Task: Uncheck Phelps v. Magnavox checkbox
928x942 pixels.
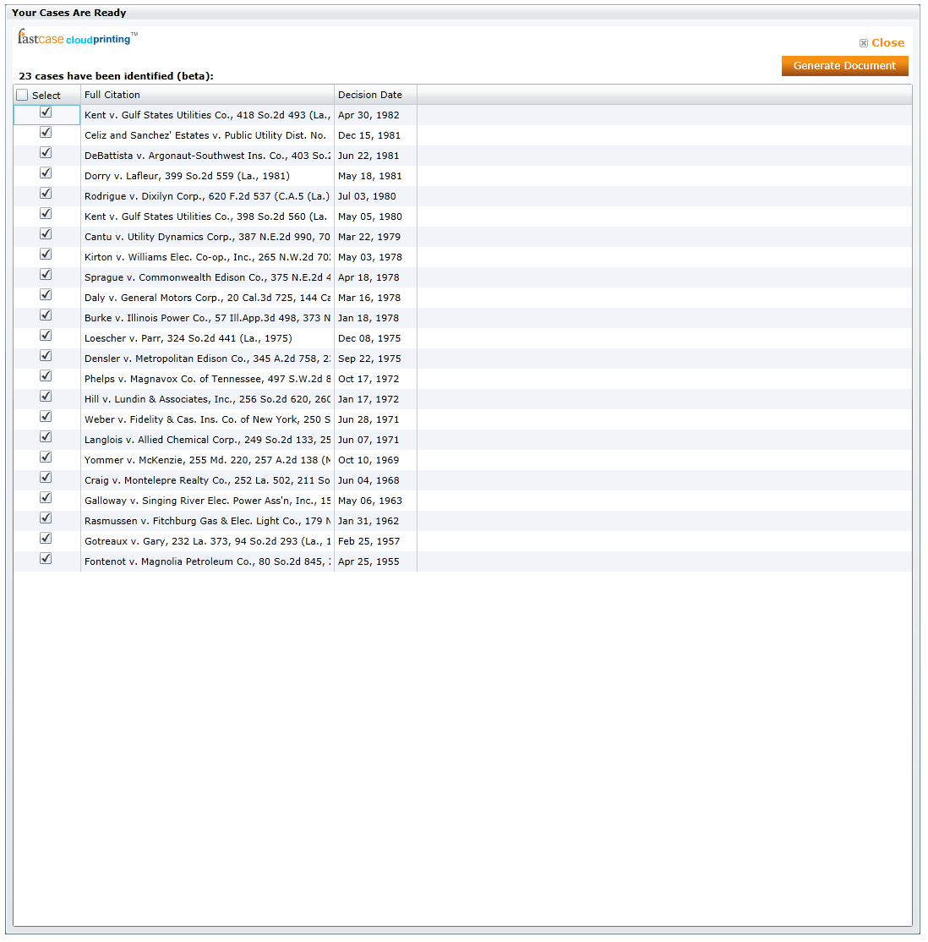Action: [46, 376]
